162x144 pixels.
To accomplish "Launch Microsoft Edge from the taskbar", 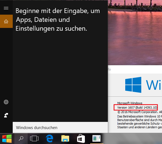I will [x=49, y=139].
